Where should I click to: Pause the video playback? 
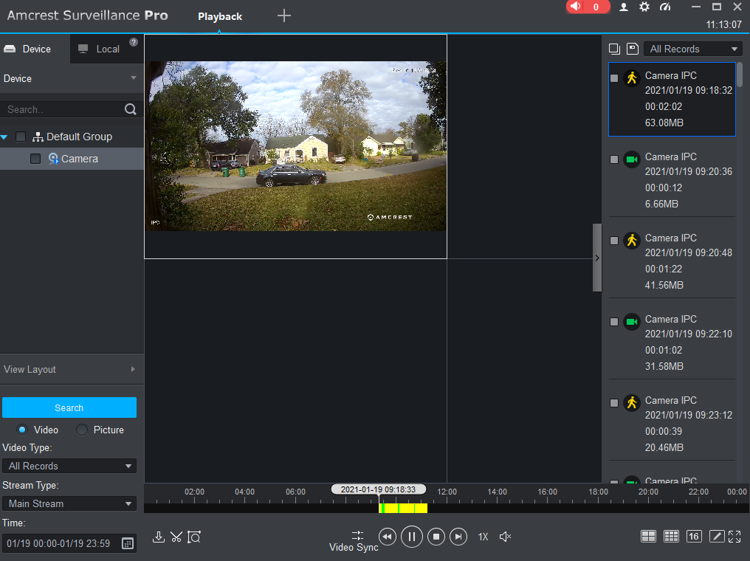412,537
